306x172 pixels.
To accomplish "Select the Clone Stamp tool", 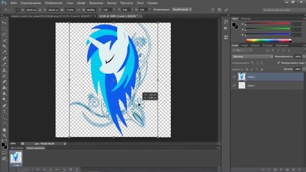I will tap(4, 70).
